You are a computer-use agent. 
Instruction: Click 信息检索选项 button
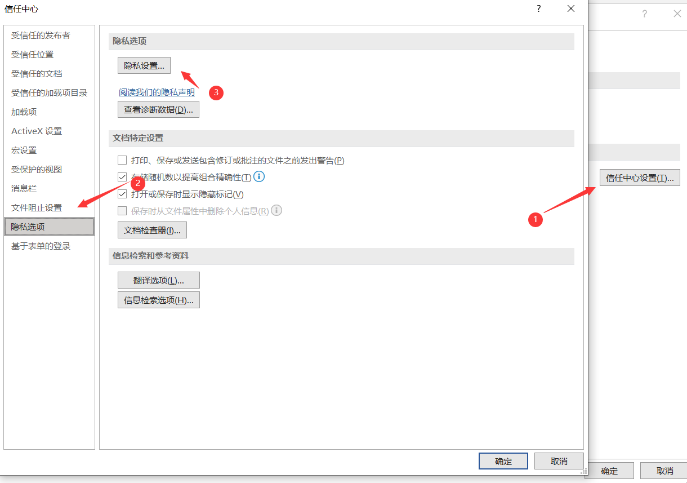click(158, 299)
